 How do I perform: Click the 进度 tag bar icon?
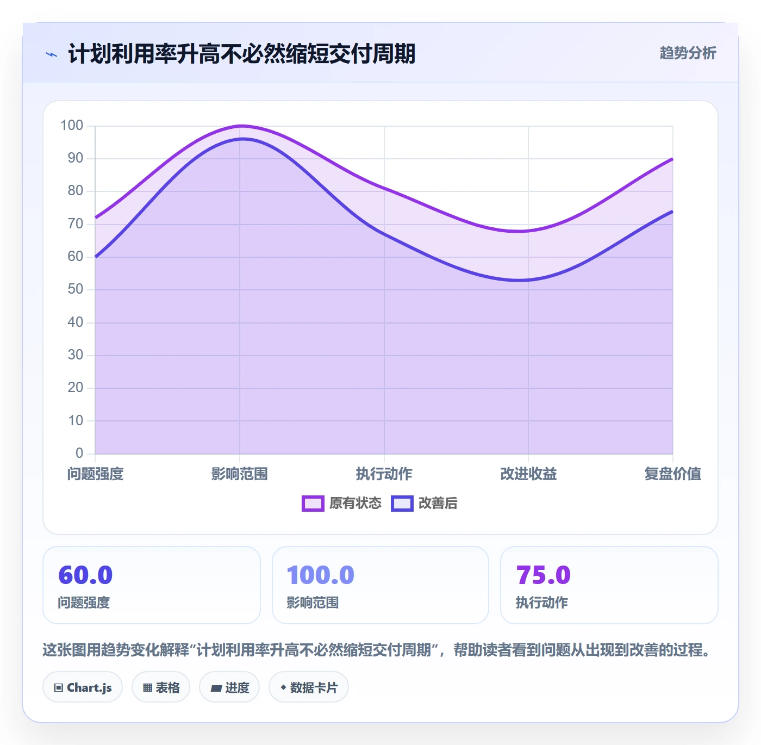pos(216,688)
